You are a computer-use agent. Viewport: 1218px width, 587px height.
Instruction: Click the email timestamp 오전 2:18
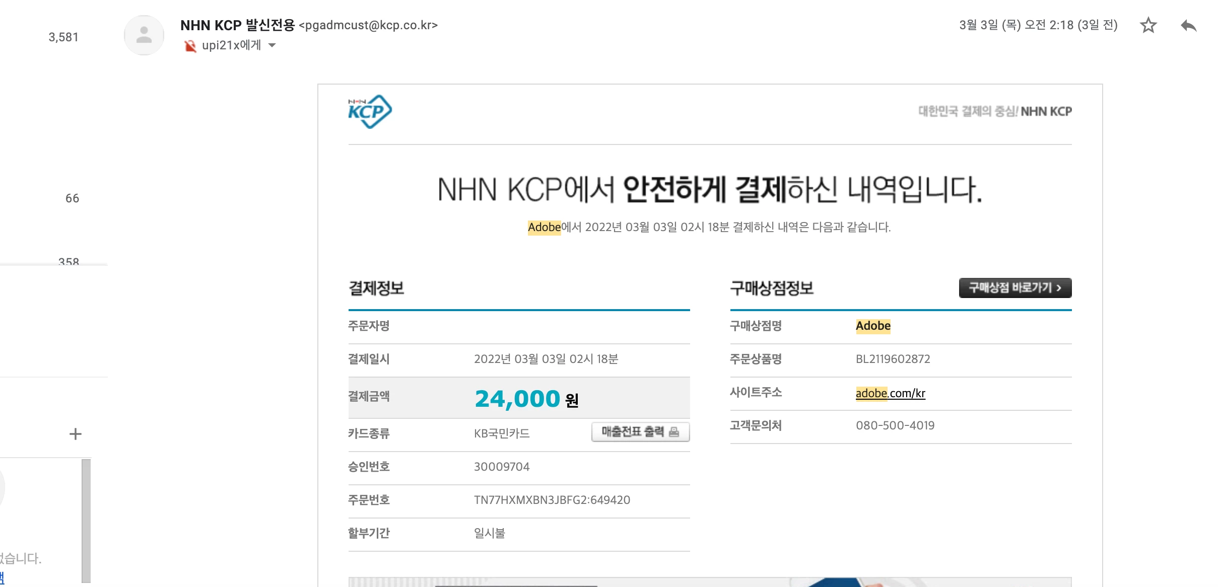pyautogui.click(x=1038, y=25)
